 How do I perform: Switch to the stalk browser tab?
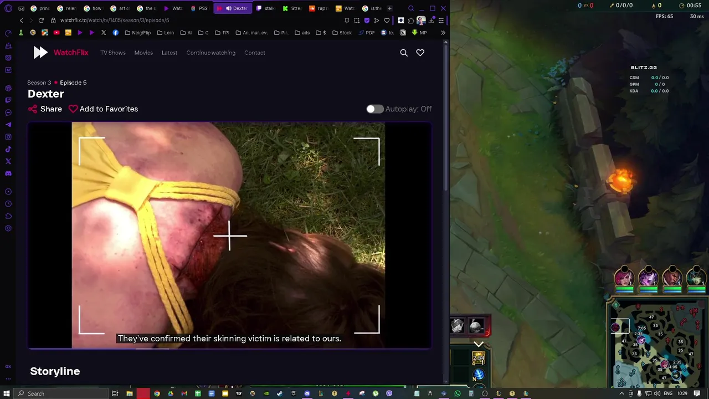[266, 8]
